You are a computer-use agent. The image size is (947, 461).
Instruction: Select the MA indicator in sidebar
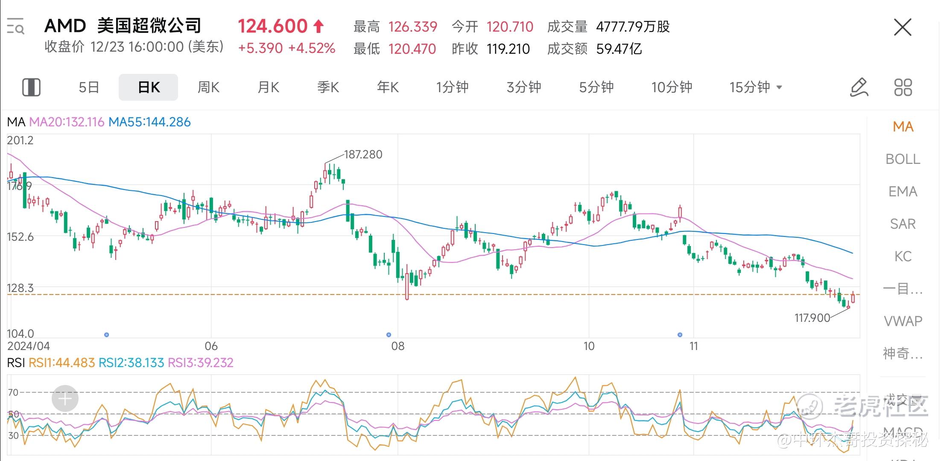(x=903, y=127)
